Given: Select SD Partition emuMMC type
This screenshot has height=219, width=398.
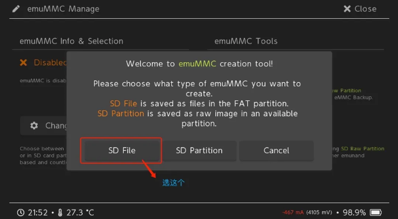Looking at the screenshot, I should pyautogui.click(x=199, y=150).
